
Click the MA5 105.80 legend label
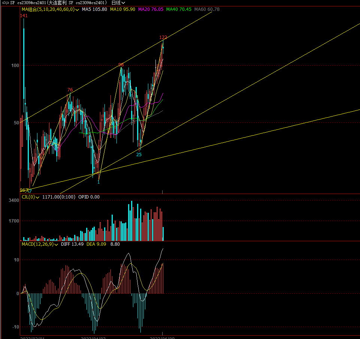[x=94, y=9]
